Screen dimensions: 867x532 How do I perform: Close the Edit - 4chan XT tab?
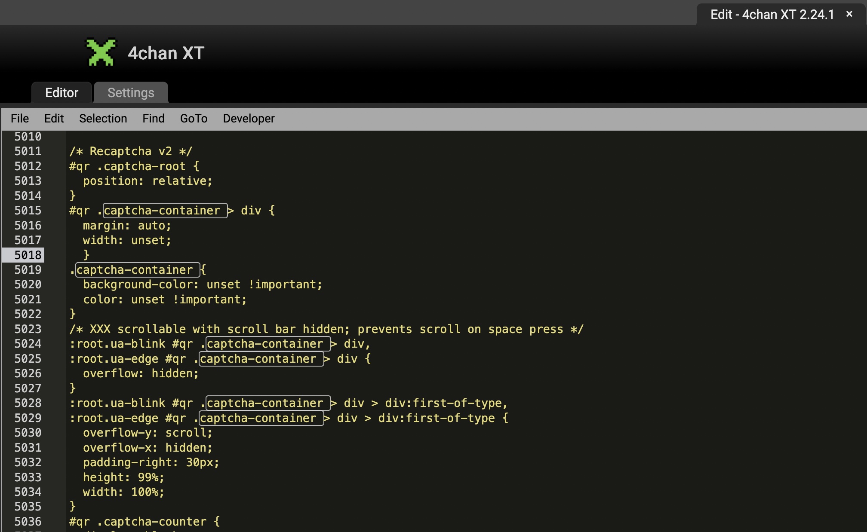click(x=849, y=14)
